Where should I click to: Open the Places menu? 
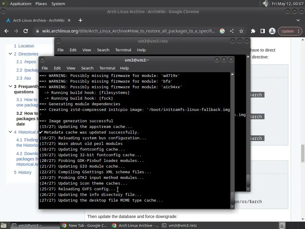click(41, 4)
